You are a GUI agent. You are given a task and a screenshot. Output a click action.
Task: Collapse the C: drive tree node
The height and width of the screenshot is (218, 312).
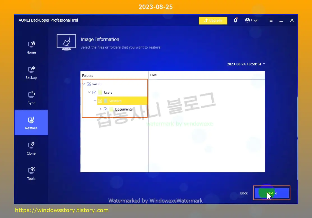[84, 84]
